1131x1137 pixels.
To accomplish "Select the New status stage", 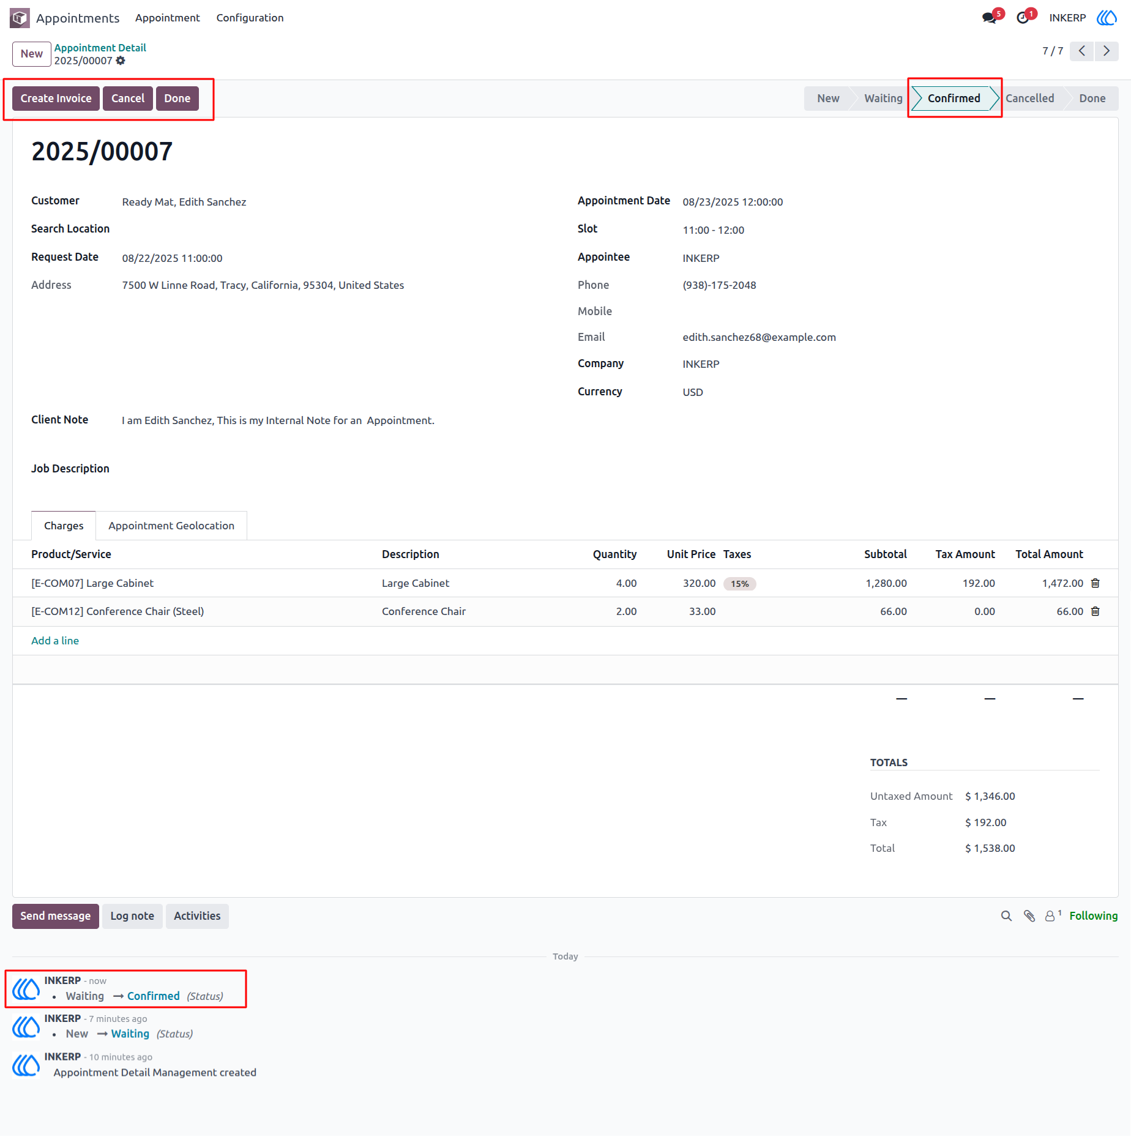I will tap(828, 99).
